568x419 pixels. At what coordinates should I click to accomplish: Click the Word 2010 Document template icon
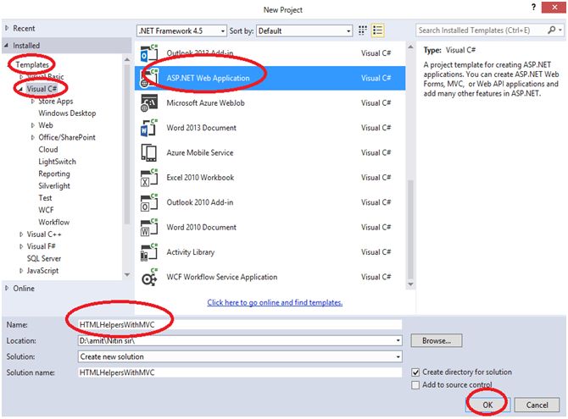pyautogui.click(x=149, y=227)
